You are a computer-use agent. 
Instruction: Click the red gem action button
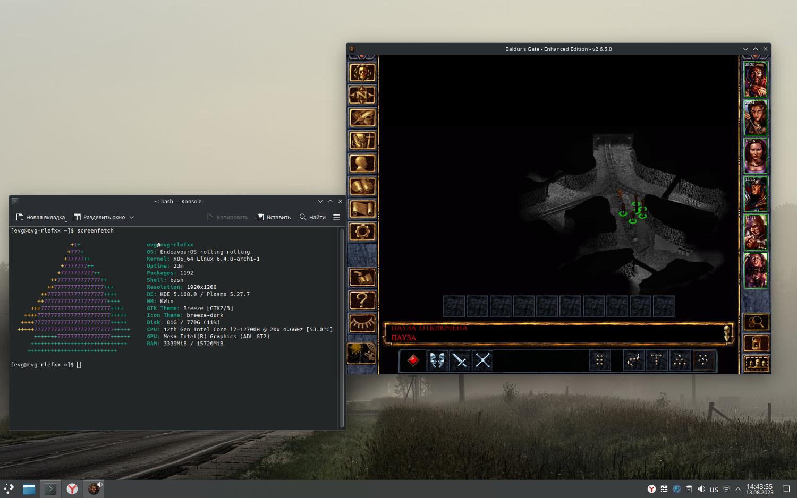(413, 360)
